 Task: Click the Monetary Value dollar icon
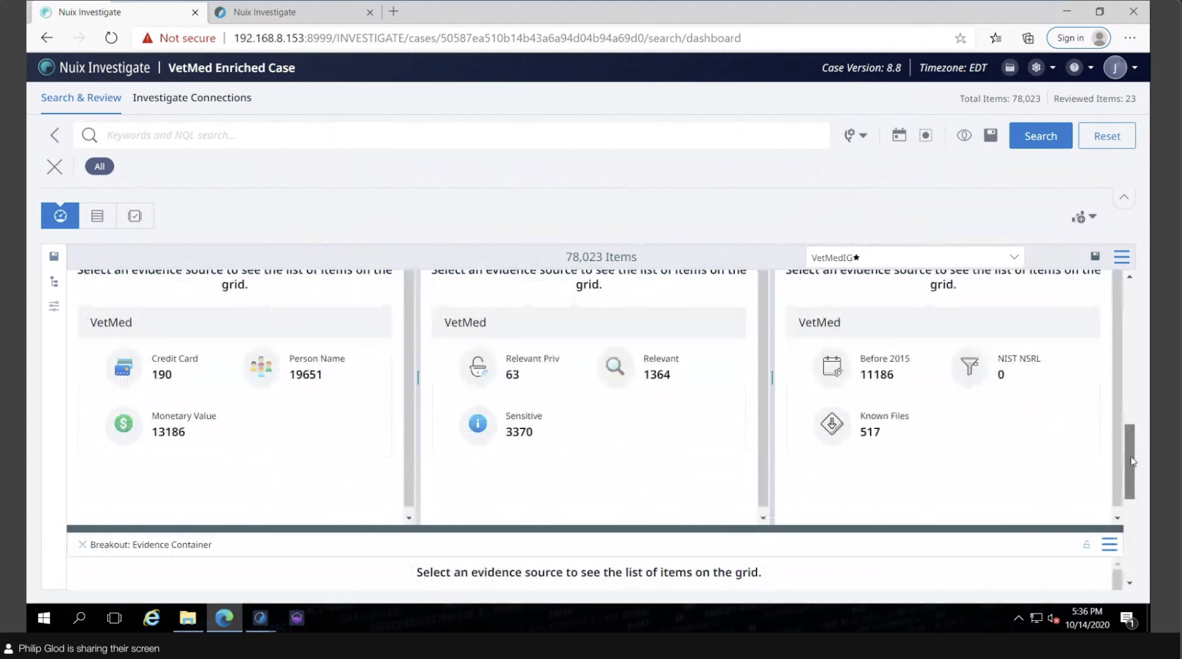tap(124, 423)
